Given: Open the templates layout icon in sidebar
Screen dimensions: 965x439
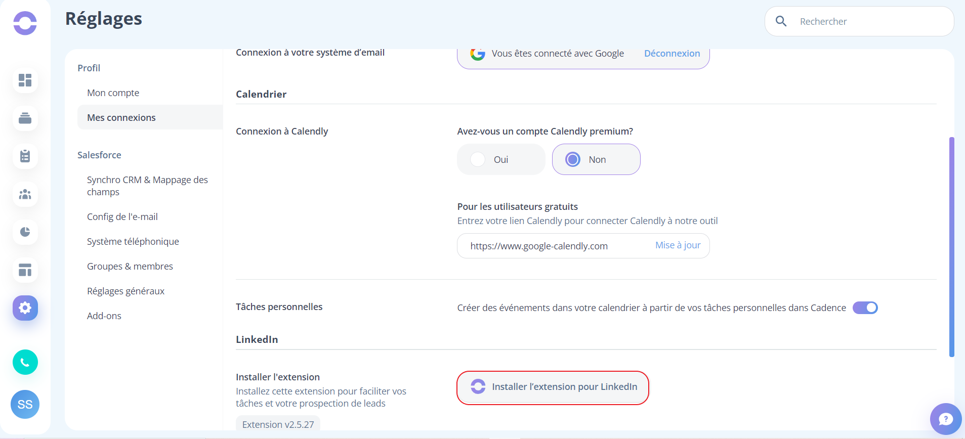Looking at the screenshot, I should tap(25, 270).
